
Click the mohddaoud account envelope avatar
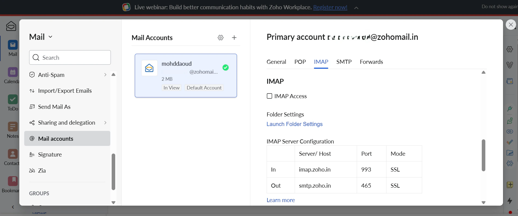coord(149,68)
